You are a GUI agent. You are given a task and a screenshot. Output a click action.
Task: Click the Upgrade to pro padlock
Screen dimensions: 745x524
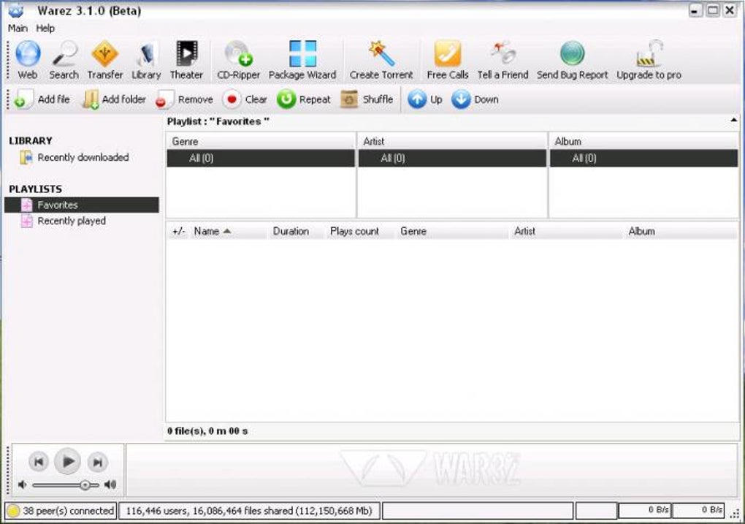[649, 53]
